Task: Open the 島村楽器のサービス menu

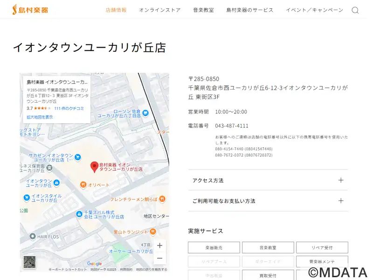Action: (249, 10)
